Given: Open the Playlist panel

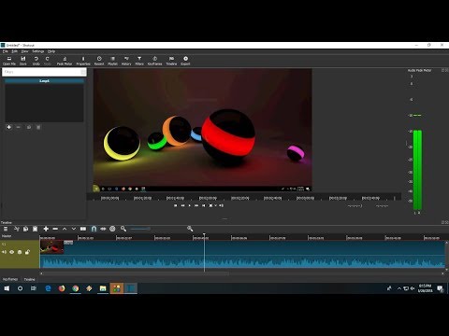Looking at the screenshot, I should (x=112, y=61).
